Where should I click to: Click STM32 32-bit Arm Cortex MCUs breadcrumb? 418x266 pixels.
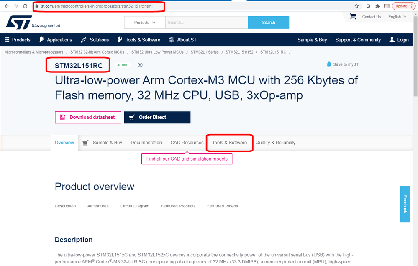[x=97, y=52]
